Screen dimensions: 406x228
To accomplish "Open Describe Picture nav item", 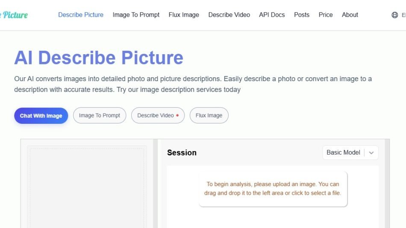I will pos(81,15).
